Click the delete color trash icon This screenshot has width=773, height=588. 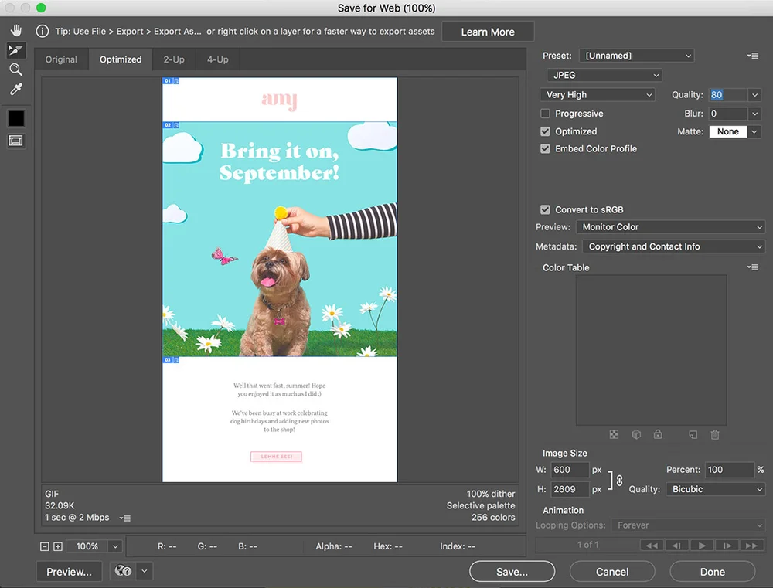[714, 434]
